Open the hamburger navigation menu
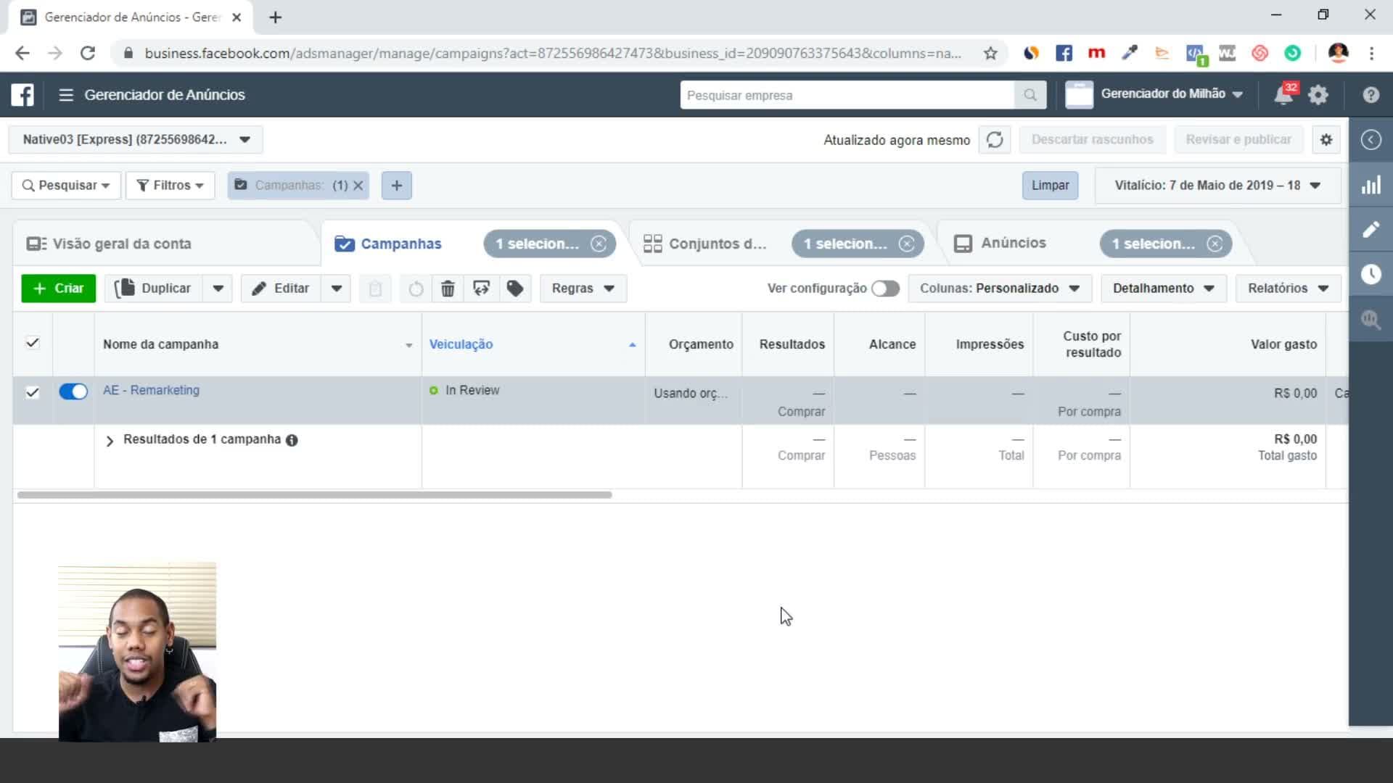1393x783 pixels. click(x=66, y=95)
